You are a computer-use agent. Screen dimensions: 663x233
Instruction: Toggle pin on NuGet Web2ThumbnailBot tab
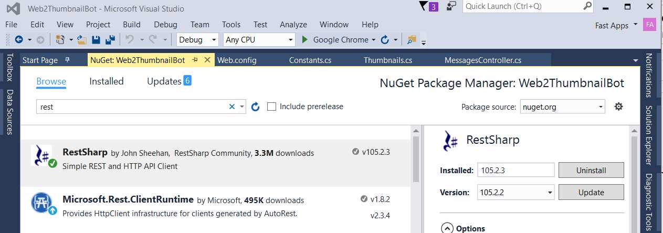pyautogui.click(x=195, y=60)
